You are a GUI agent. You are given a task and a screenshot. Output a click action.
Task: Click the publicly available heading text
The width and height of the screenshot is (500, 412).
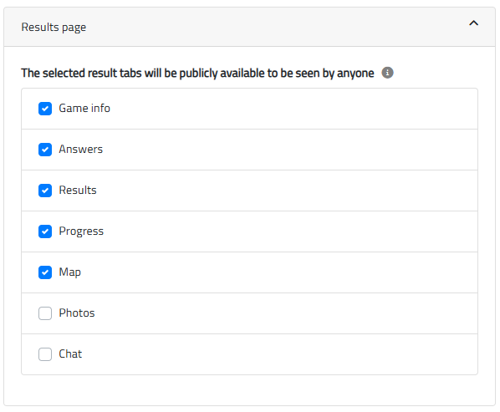point(197,73)
